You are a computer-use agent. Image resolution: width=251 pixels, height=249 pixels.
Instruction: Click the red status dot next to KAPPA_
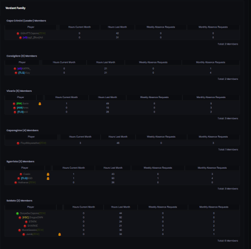(15, 68)
